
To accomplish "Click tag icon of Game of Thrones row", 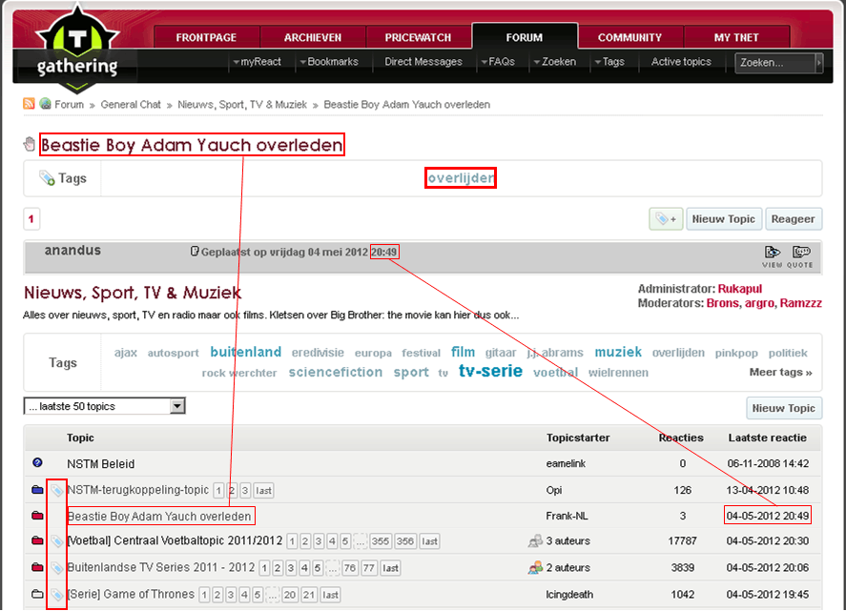I will (56, 595).
